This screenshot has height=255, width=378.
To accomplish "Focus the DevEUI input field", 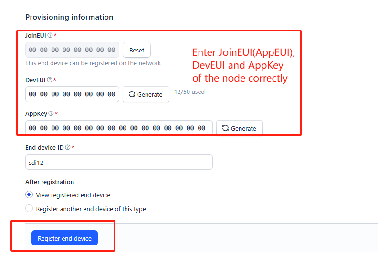I will coord(72,94).
